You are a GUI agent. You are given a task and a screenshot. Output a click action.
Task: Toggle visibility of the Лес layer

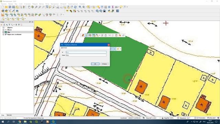pos(3,32)
